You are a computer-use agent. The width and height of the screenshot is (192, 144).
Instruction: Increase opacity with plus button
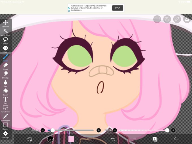173,130
